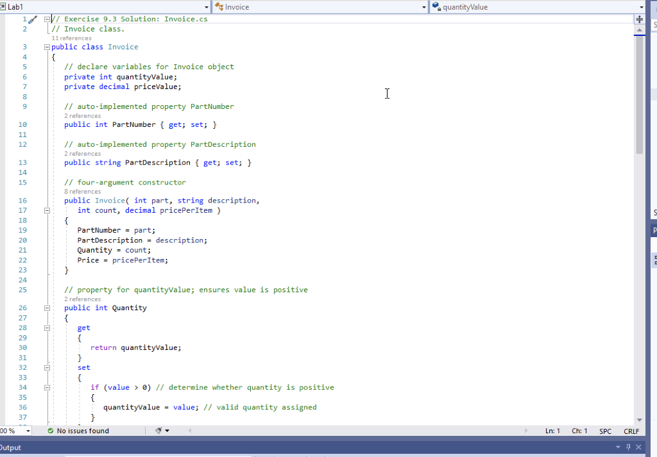
Task: Click the 'PartNumber = part;' statement
Action: point(116,230)
